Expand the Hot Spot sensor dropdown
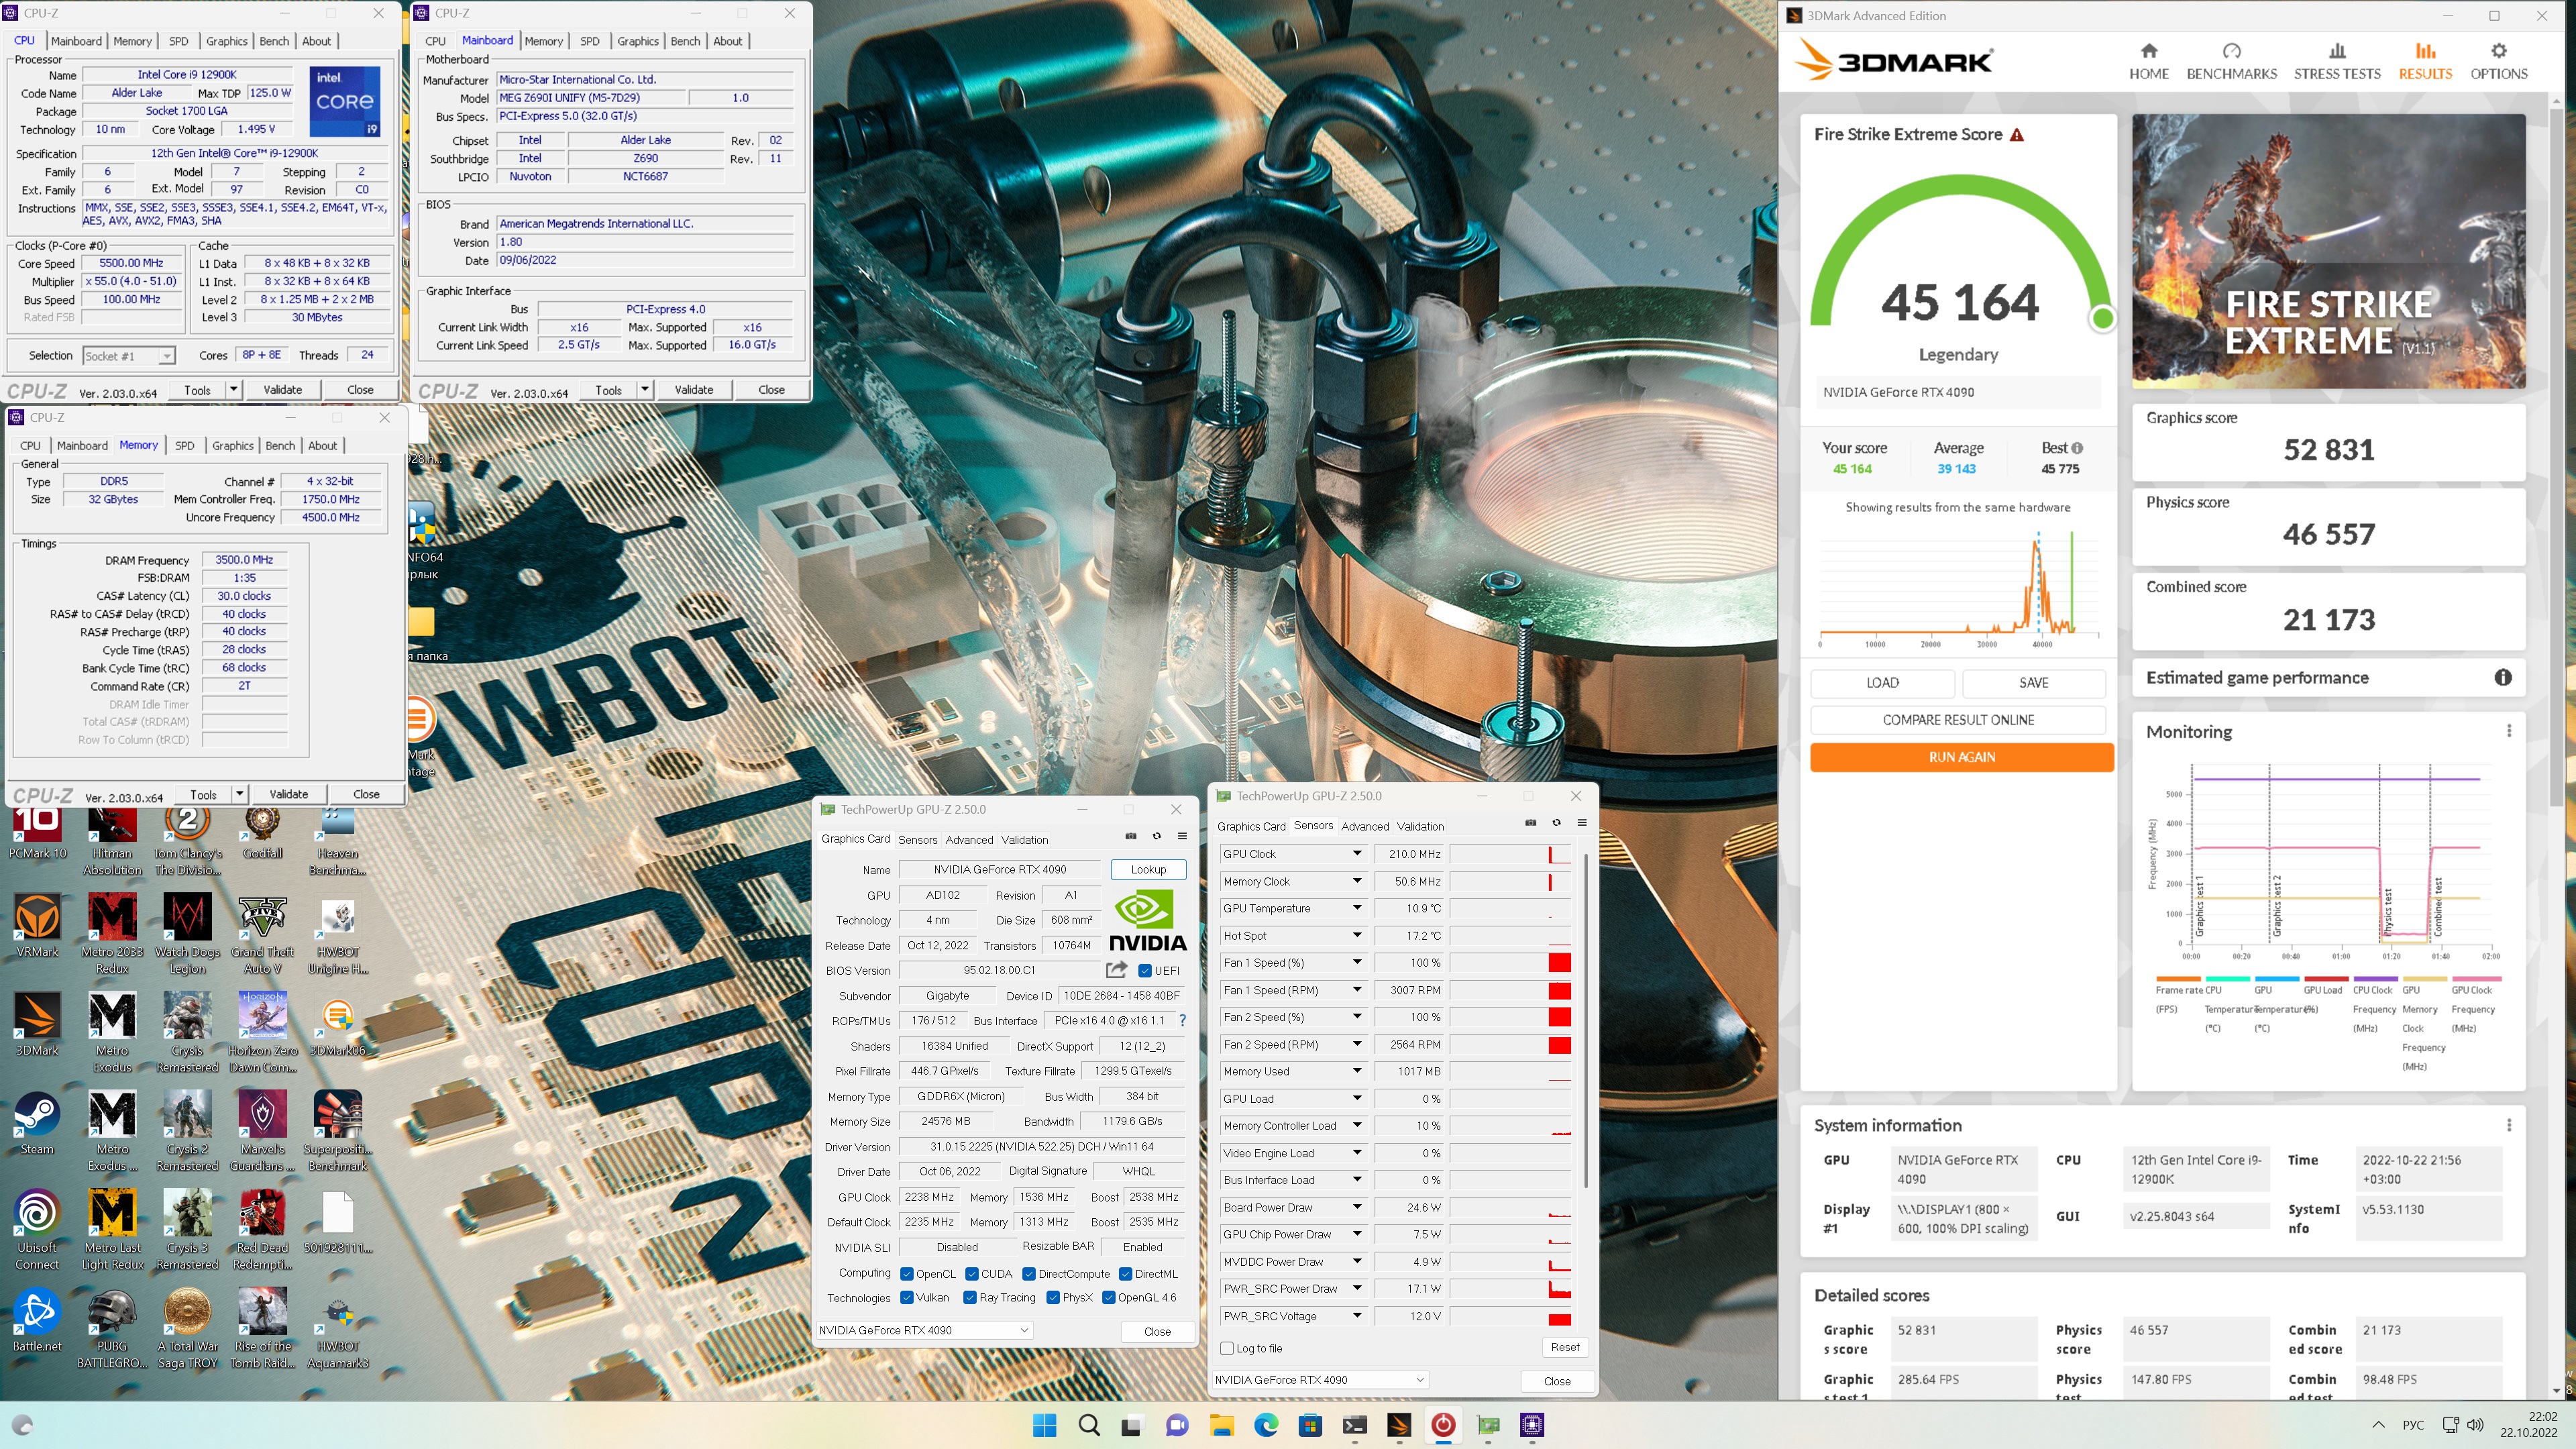The width and height of the screenshot is (2576, 1449). [1356, 935]
